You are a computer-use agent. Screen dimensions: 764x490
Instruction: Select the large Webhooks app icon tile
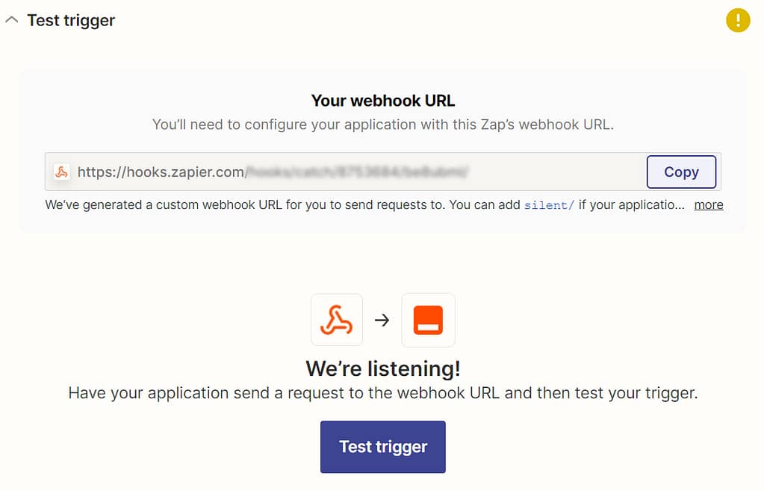pos(337,320)
